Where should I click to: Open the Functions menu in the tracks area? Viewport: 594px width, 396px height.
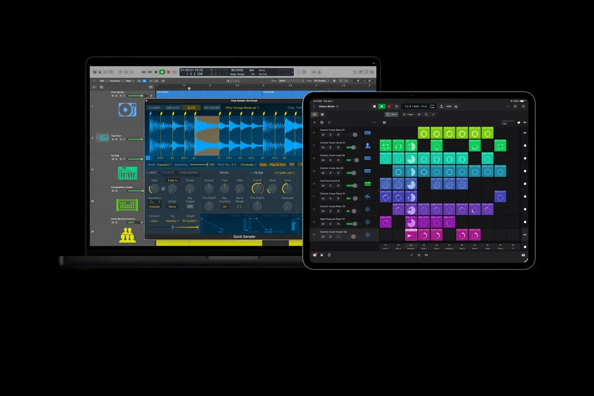pos(116,81)
